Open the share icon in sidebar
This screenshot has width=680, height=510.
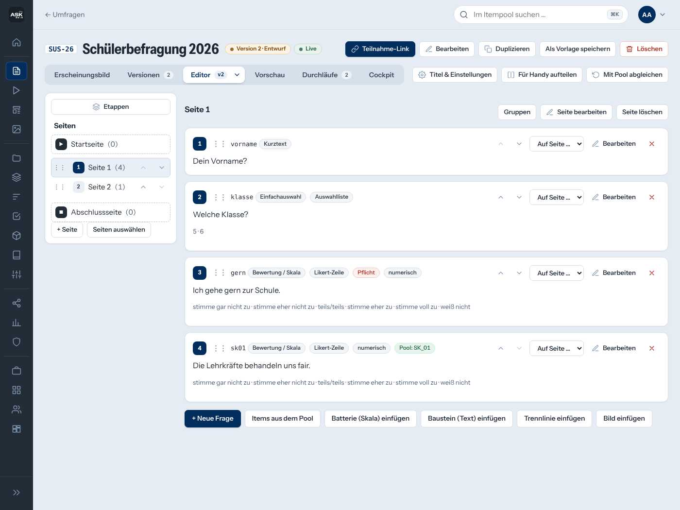click(17, 303)
